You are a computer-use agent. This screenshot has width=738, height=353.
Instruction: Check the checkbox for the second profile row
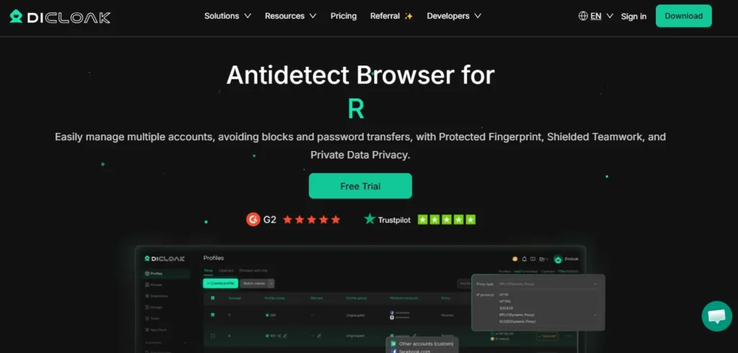[213, 336]
